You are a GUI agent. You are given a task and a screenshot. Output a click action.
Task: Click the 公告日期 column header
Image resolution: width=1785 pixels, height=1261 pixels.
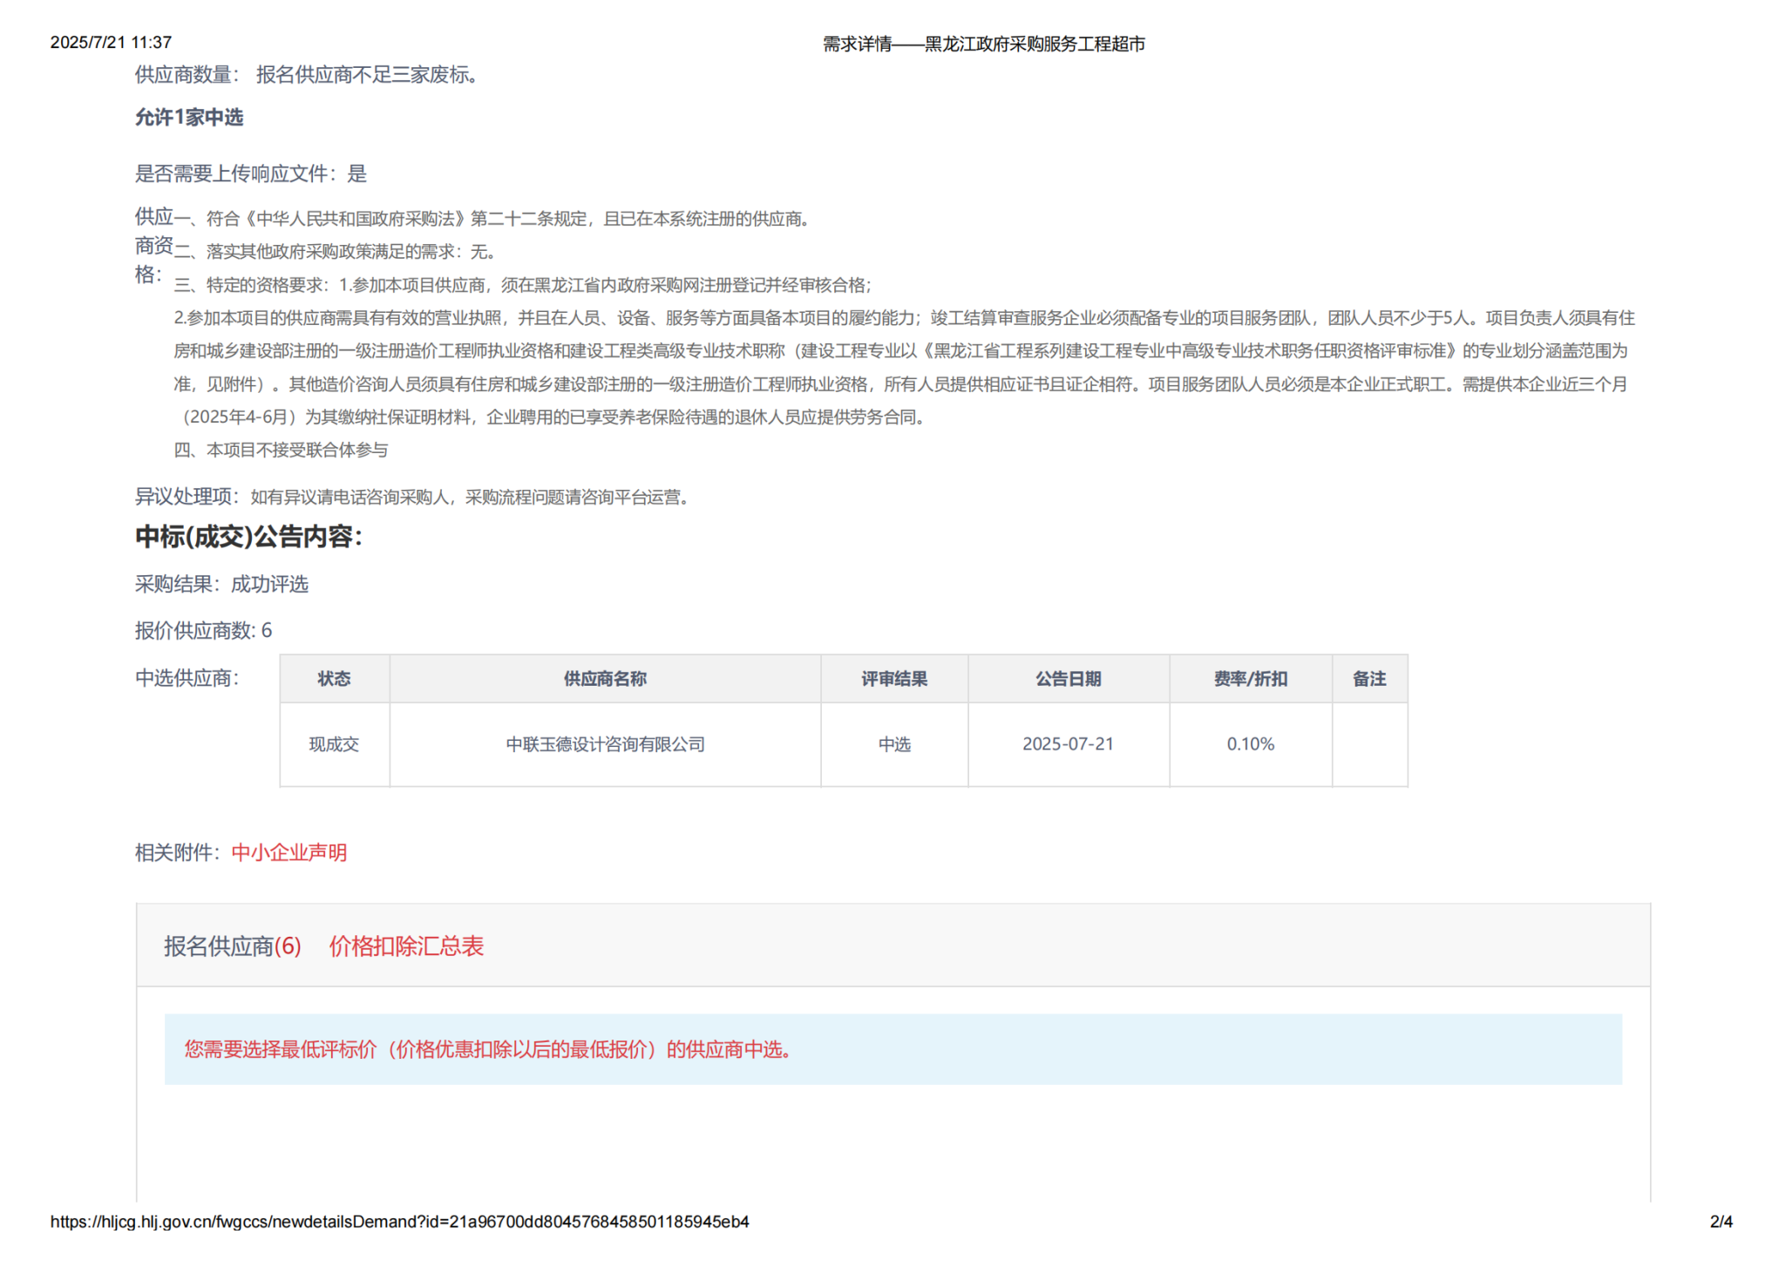tap(1068, 679)
